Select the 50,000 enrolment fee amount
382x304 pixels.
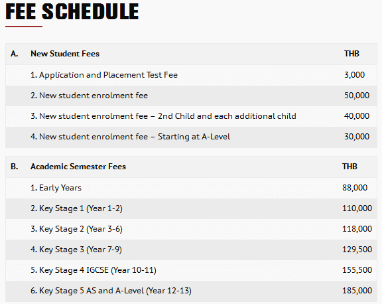click(357, 96)
